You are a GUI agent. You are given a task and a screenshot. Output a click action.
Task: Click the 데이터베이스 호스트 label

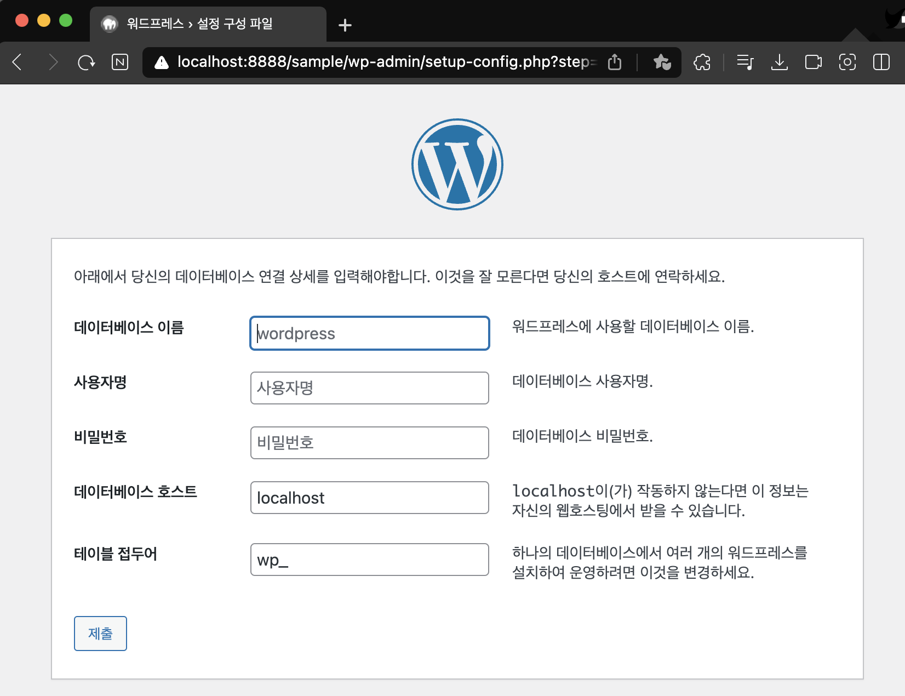(135, 492)
